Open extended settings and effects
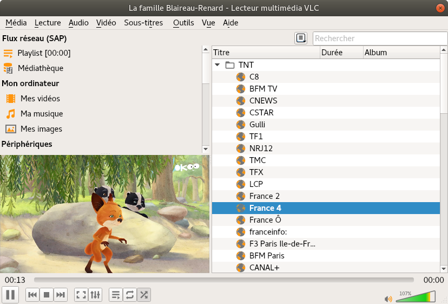The image size is (448, 304). (95, 295)
